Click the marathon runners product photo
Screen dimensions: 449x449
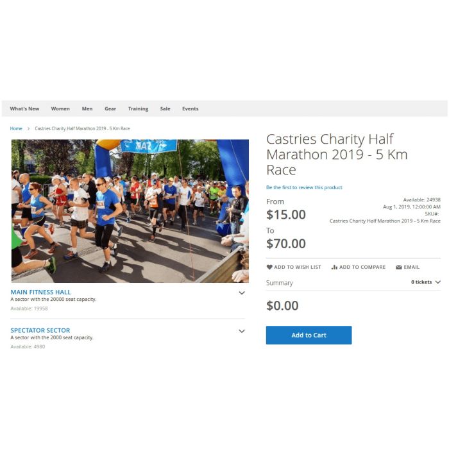(x=130, y=211)
